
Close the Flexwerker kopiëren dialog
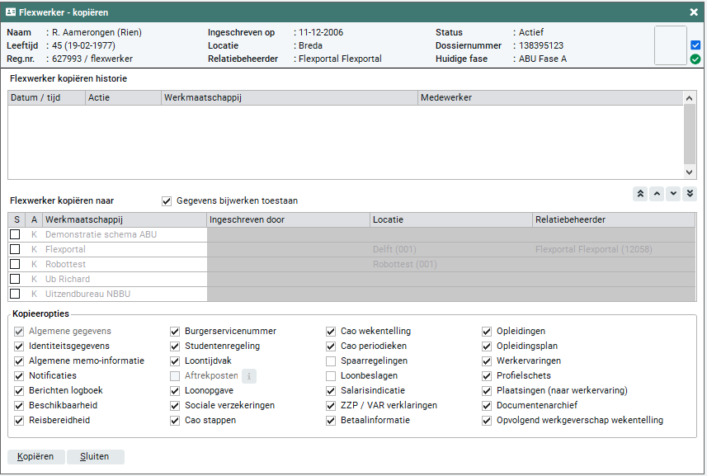[694, 12]
